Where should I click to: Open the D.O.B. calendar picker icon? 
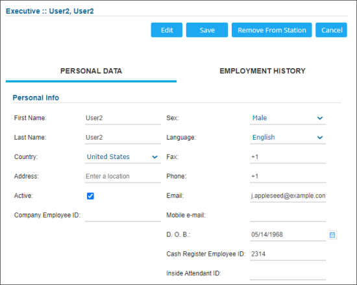point(332,235)
